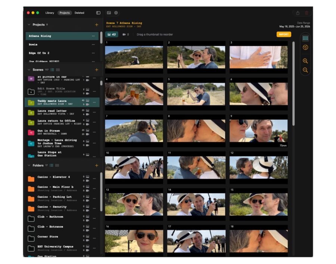The image size is (336, 264).
Task: Click the pink scene 10 folder icon
Action: pos(31,132)
